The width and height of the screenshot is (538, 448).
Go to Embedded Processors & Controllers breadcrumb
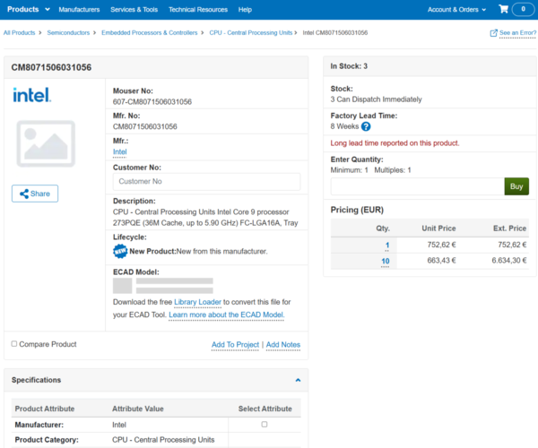149,32
